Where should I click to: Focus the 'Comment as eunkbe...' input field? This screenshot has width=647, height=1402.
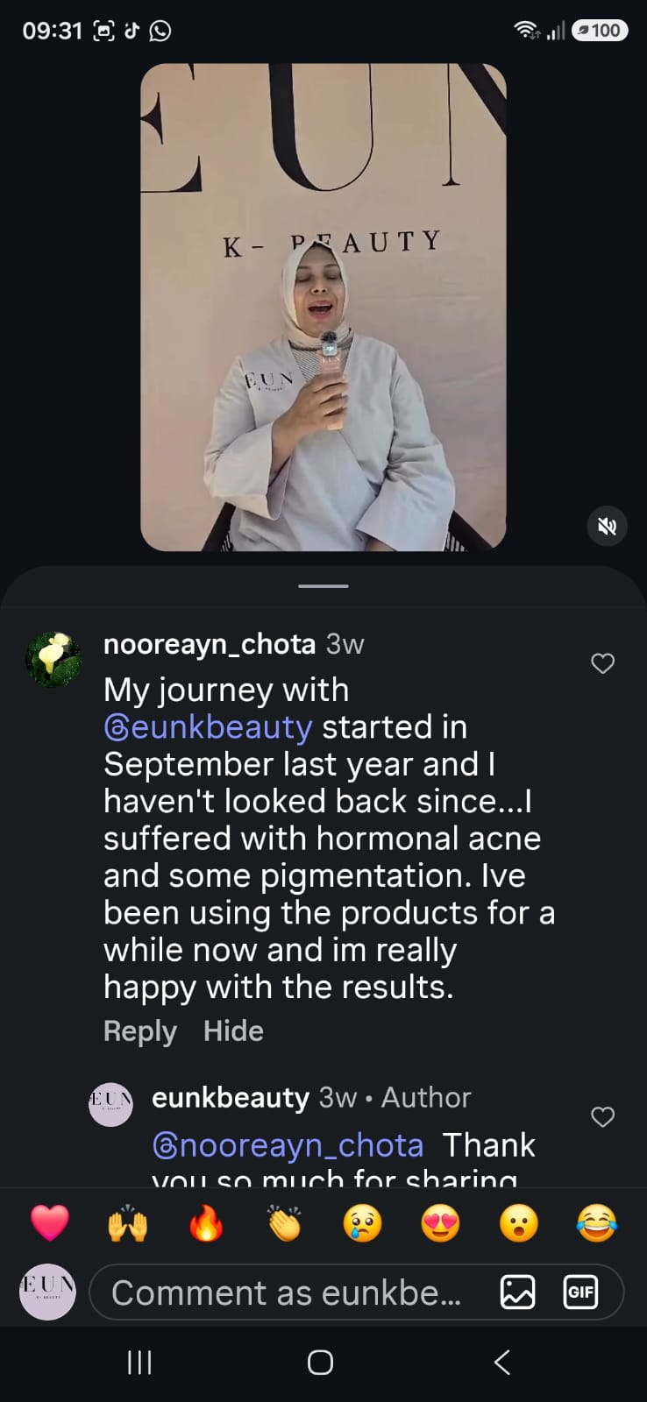tap(356, 1292)
